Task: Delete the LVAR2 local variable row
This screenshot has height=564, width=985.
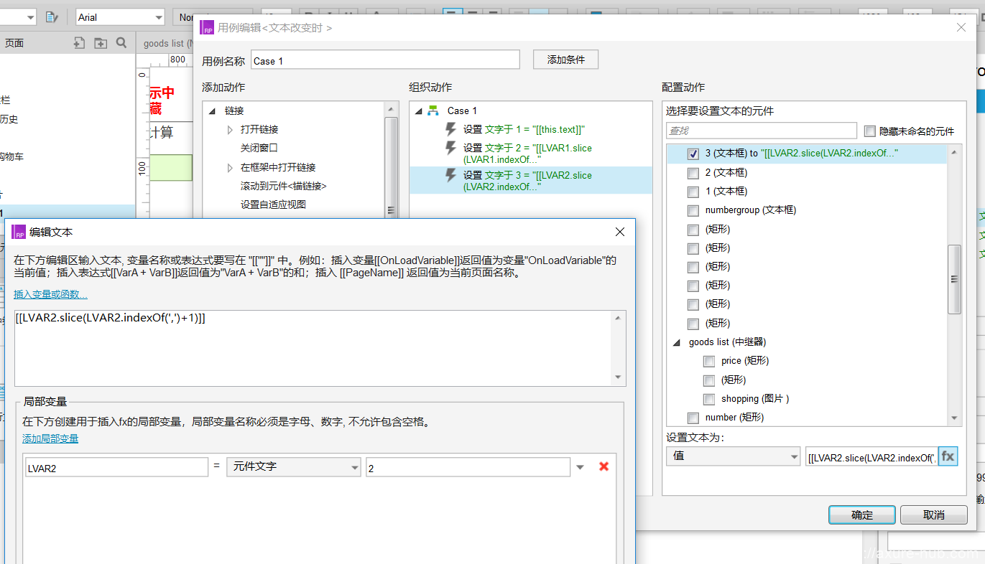Action: [x=604, y=466]
